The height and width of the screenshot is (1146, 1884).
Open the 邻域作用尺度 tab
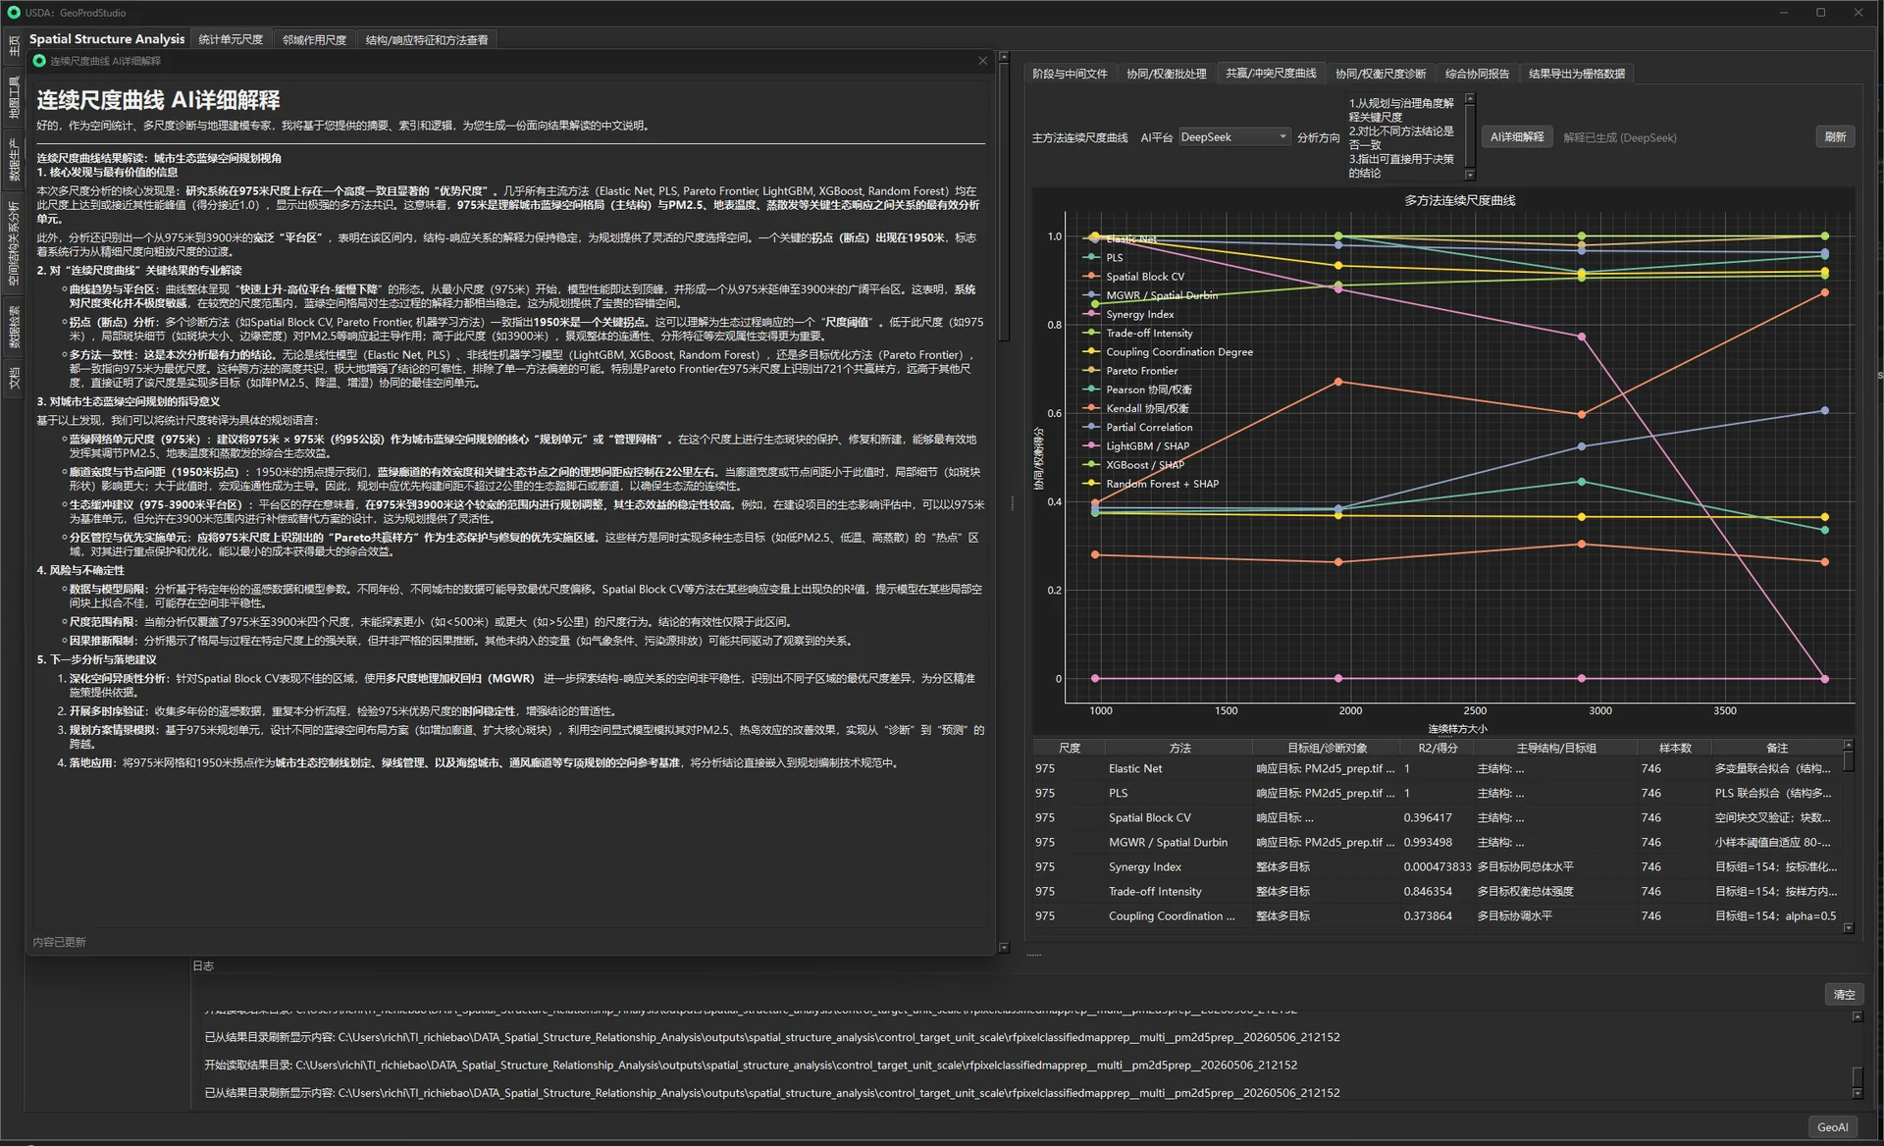(314, 40)
